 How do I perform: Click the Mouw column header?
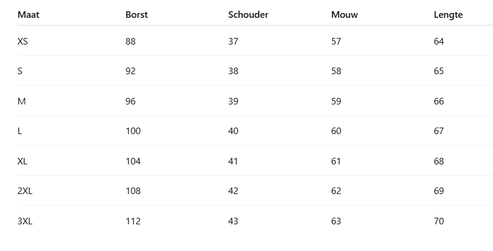point(344,15)
